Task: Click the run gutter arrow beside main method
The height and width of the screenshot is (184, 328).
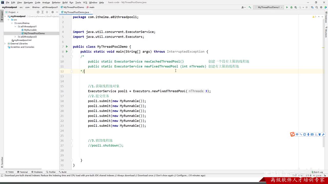Action: coord(67,51)
